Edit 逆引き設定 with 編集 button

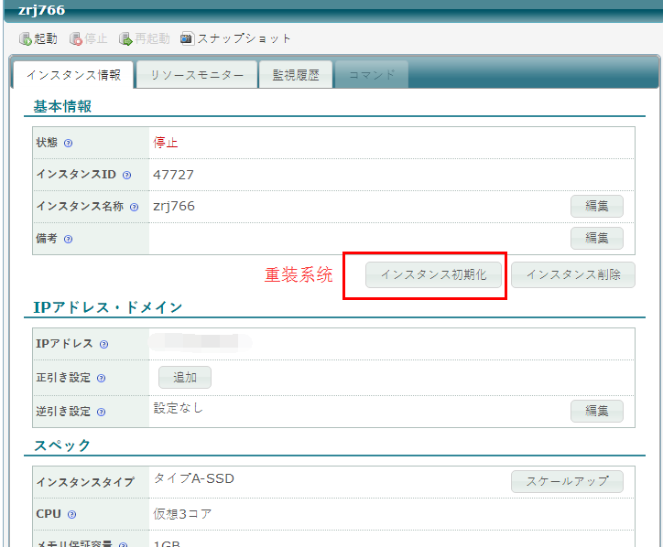(597, 411)
